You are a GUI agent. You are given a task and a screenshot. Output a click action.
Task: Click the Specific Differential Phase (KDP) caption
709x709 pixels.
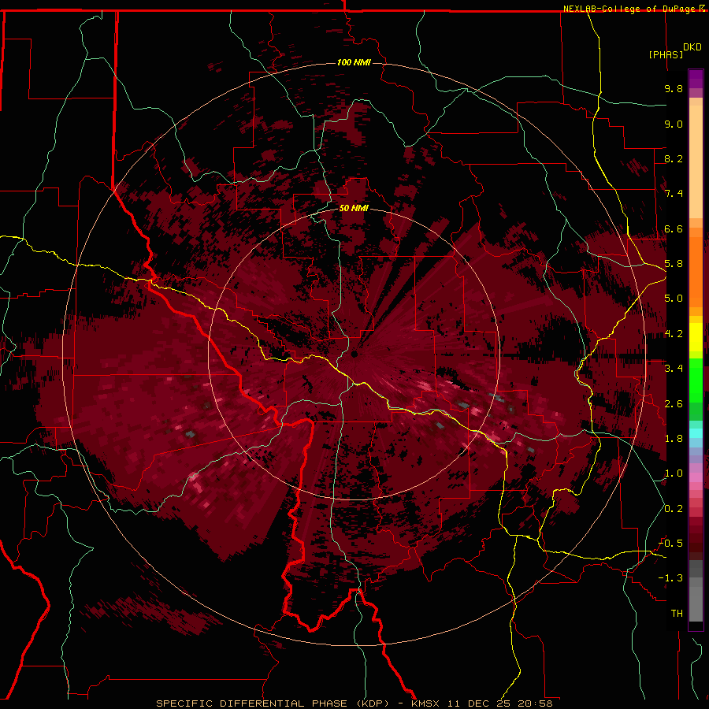click(273, 703)
